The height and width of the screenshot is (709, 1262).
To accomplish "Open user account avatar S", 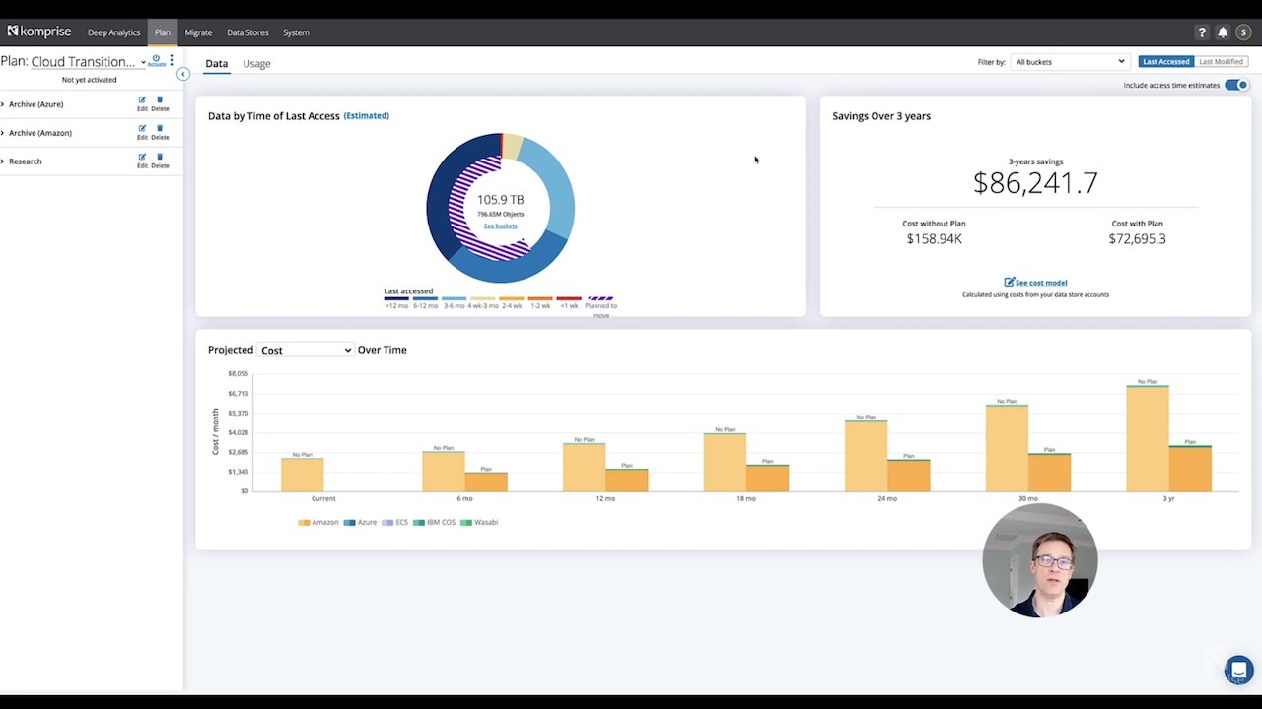I will click(x=1243, y=32).
